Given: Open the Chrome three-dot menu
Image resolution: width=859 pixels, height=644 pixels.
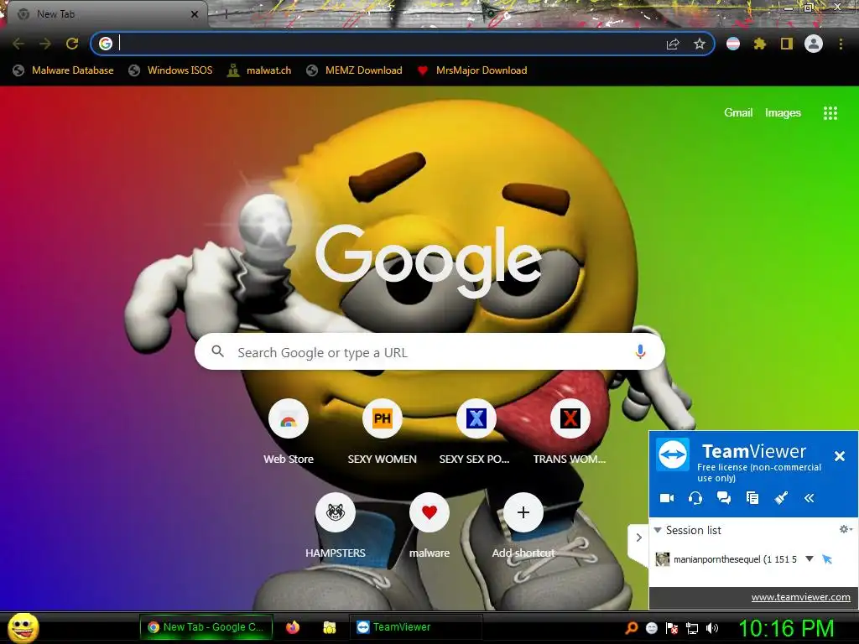Looking at the screenshot, I should tap(841, 44).
